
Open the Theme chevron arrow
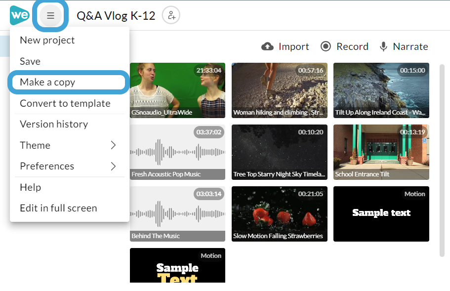(113, 145)
